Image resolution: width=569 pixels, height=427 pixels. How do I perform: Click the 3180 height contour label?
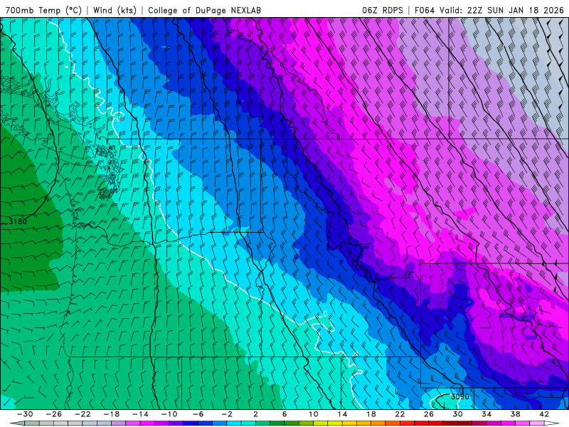18,221
